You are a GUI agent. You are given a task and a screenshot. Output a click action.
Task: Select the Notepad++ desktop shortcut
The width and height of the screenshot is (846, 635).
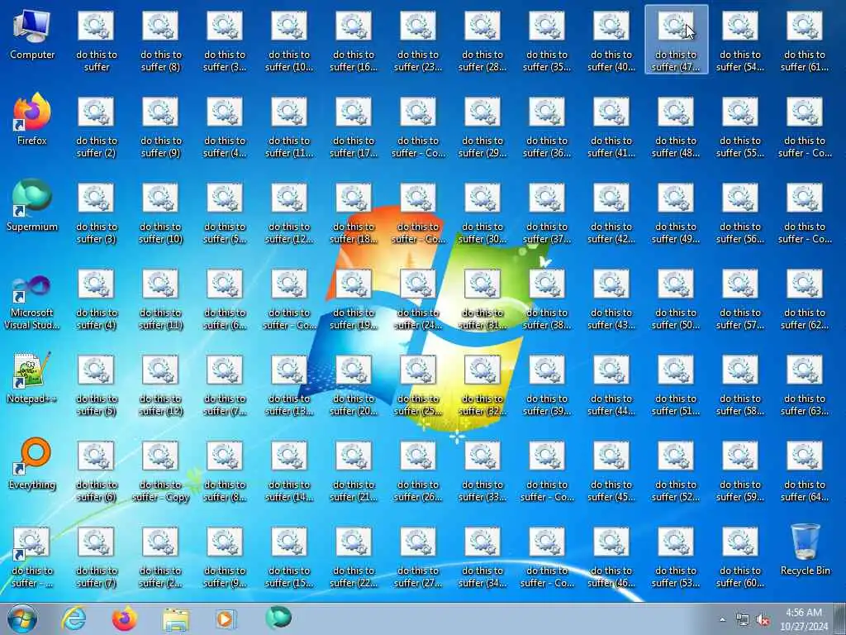(32, 378)
